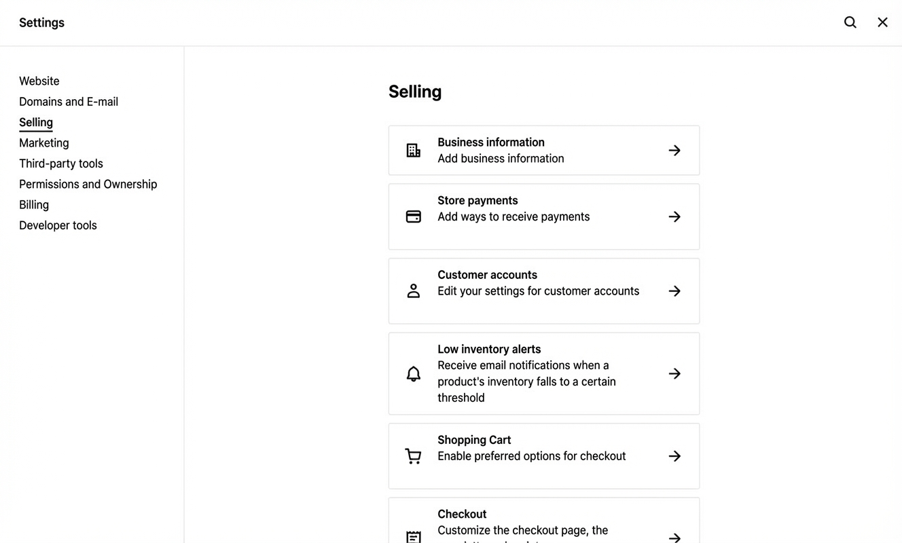Select the Website sidebar item
This screenshot has width=902, height=543.
point(39,81)
